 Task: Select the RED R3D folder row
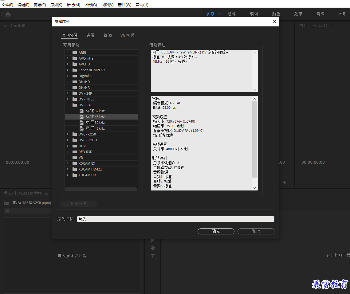pyautogui.click(x=101, y=151)
